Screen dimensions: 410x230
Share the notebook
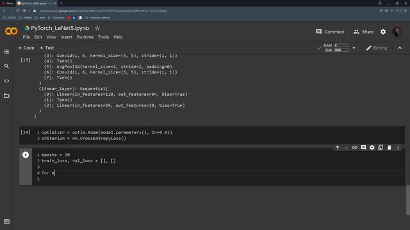[363, 32]
